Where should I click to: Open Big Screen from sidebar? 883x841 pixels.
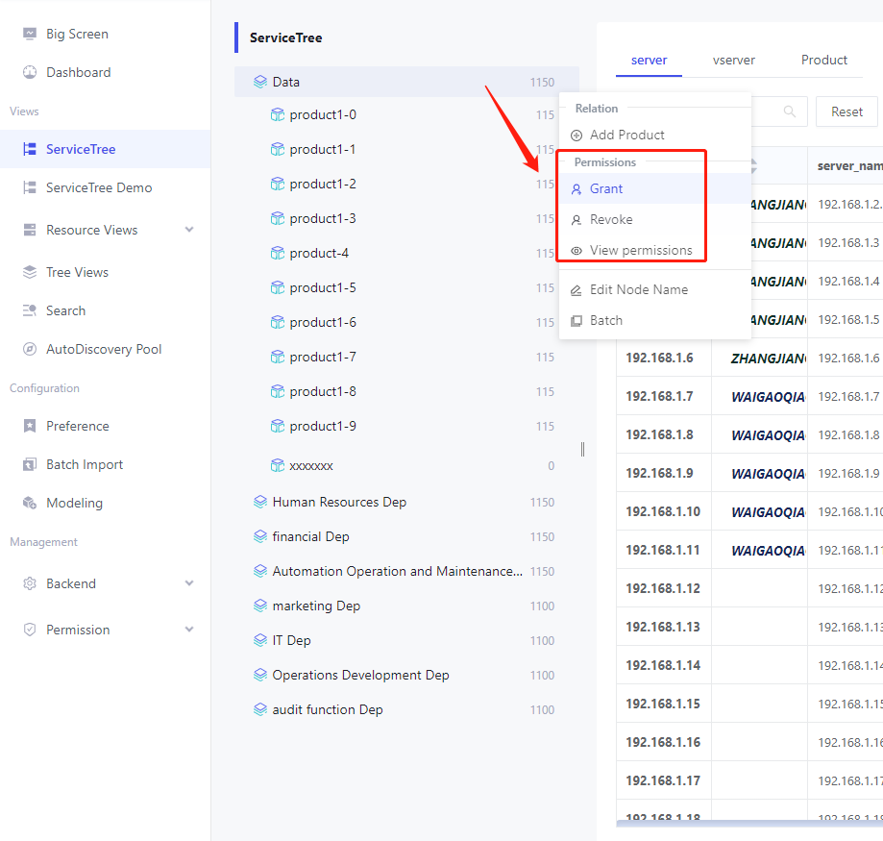pyautogui.click(x=106, y=34)
